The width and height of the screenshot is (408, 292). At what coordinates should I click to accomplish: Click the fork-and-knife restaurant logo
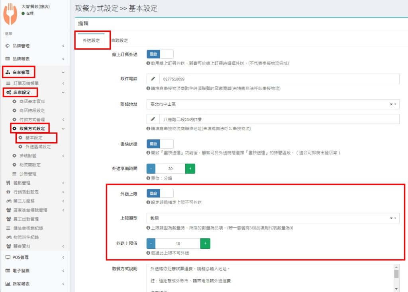point(10,14)
